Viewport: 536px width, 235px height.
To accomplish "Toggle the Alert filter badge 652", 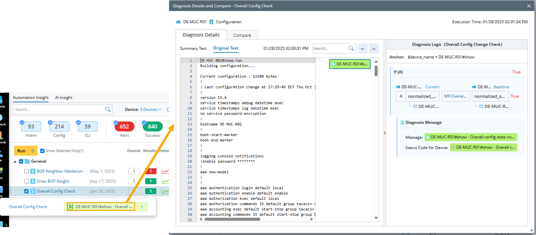I will [x=124, y=126].
